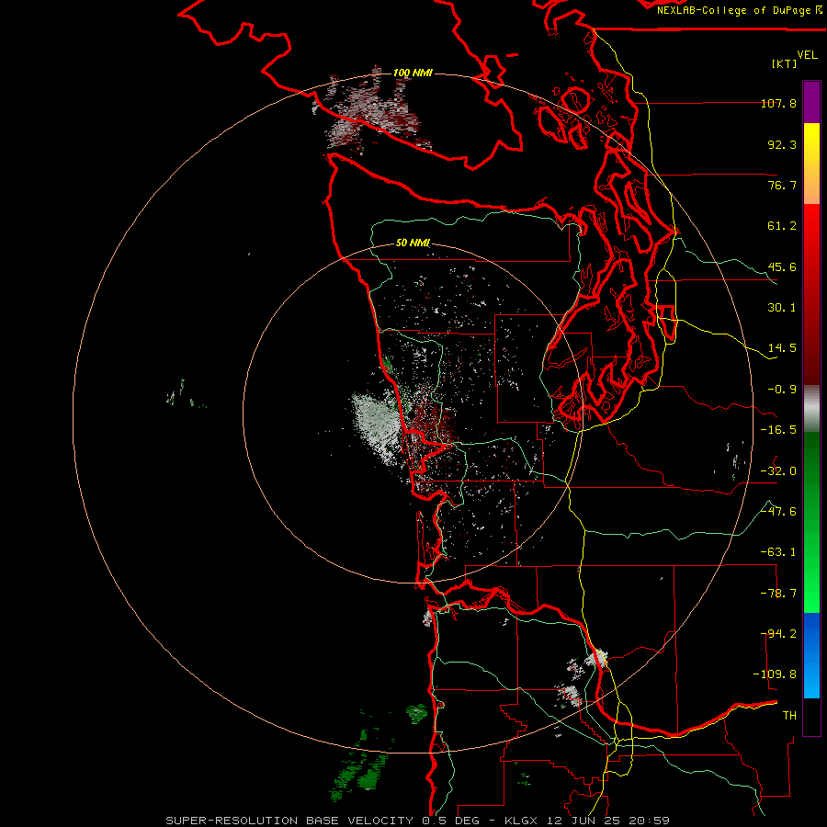
Task: Click the [KT] units label
Action: [785, 63]
